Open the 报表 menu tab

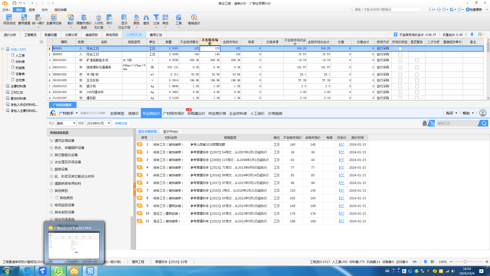point(32,10)
